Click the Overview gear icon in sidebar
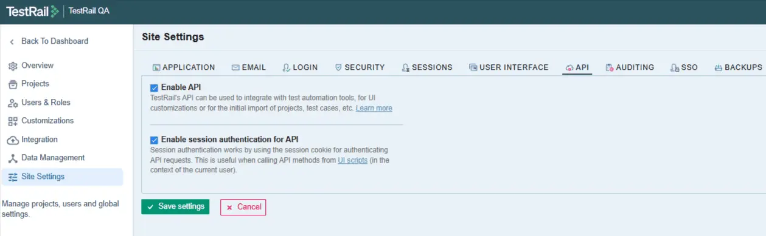Viewport: 766px width, 236px height. click(x=13, y=66)
